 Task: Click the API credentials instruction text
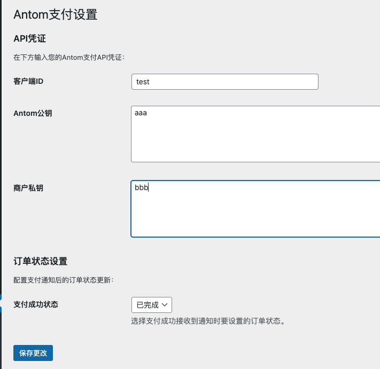tap(68, 57)
